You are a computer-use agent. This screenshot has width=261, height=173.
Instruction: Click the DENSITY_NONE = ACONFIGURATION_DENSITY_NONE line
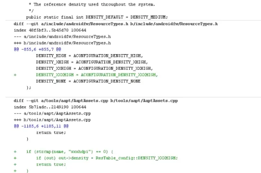(x=88, y=81)
